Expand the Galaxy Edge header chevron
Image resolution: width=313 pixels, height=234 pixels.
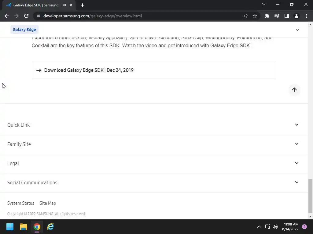coord(297,30)
